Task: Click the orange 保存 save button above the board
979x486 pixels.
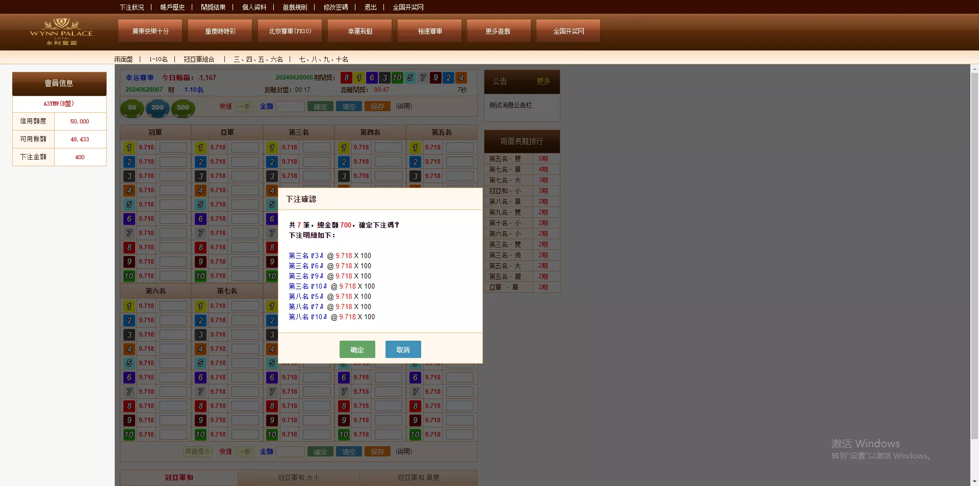Action: tap(377, 106)
